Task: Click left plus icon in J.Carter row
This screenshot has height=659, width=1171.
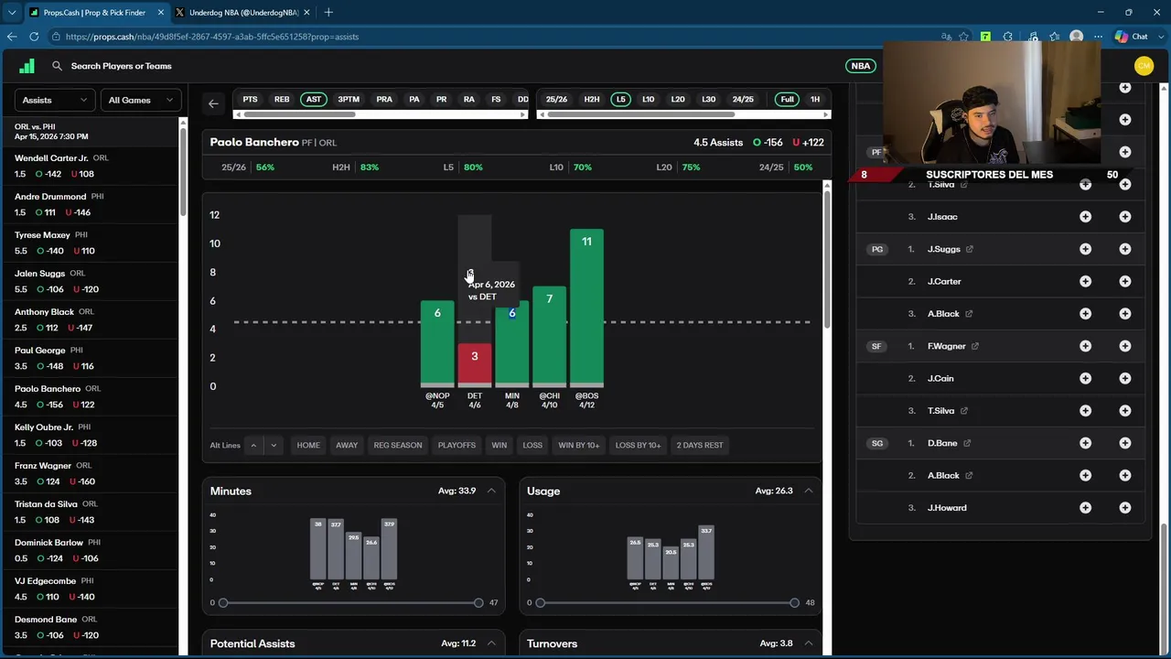Action: point(1085,281)
